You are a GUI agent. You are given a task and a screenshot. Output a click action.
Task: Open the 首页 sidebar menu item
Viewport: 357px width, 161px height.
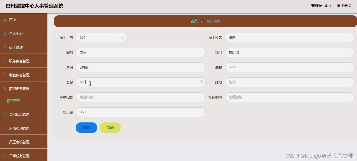click(24, 20)
